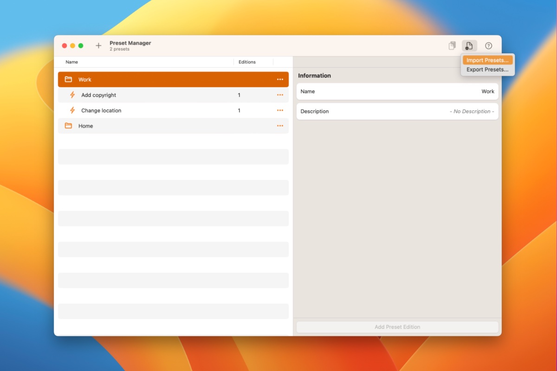Click the Editions value for Change location
Viewport: 557px width, 371px height.
(239, 110)
